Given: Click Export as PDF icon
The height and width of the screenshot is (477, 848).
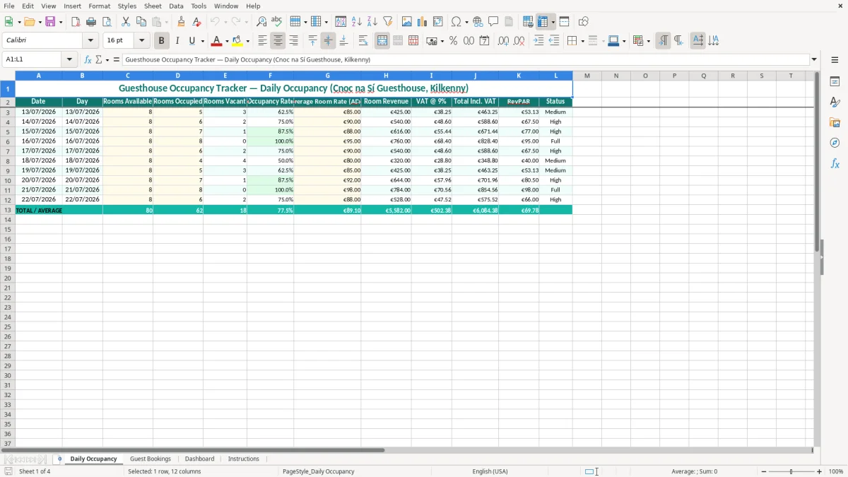Looking at the screenshot, I should 76,22.
